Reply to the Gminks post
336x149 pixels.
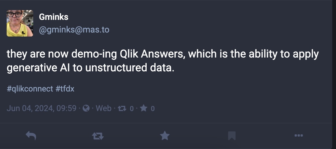(31, 135)
